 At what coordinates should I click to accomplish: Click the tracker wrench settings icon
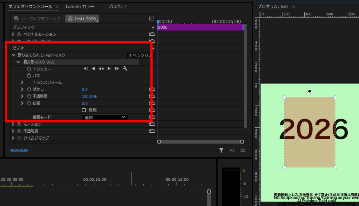pyautogui.click(x=125, y=68)
